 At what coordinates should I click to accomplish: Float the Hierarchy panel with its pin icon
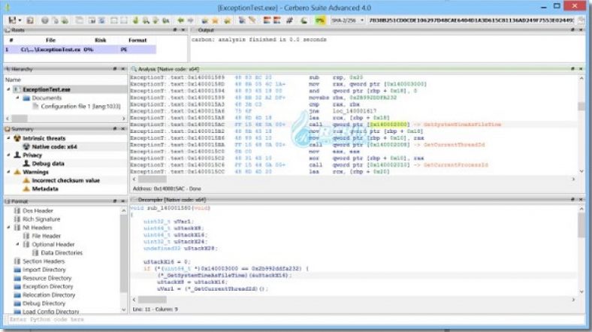(x=116, y=68)
